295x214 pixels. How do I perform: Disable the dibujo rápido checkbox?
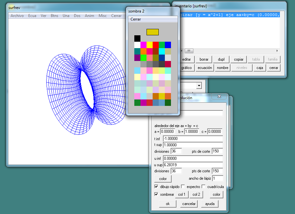156,186
